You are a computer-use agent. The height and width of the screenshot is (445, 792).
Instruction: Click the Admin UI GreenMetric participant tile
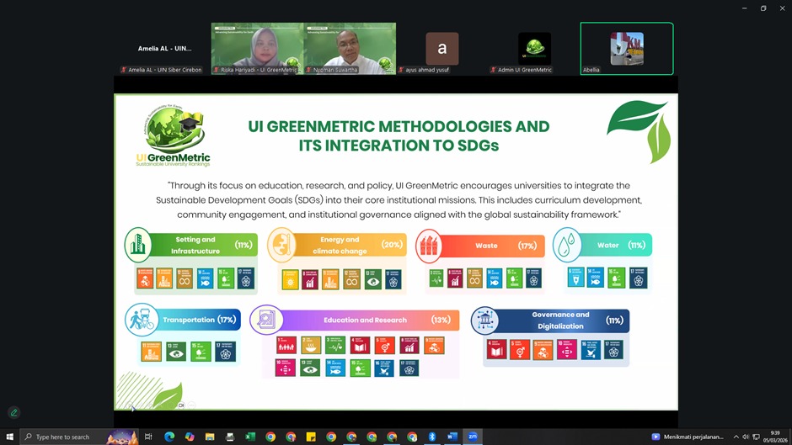click(534, 48)
